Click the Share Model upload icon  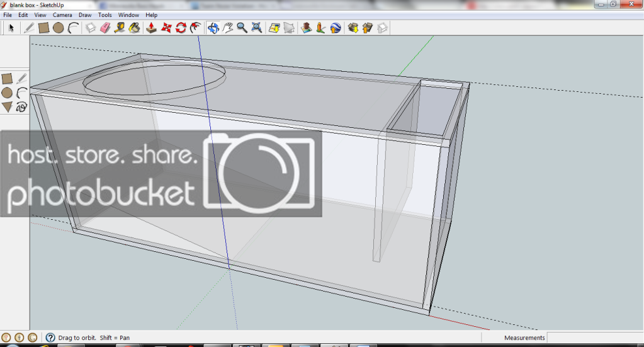(x=368, y=28)
